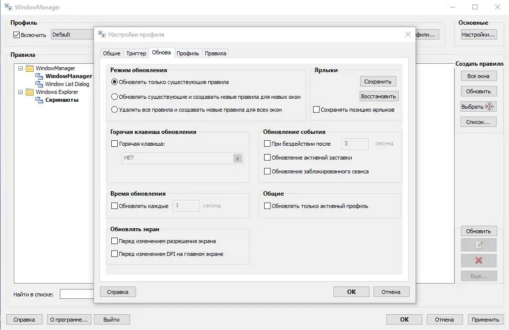509x330 pixels.
Task: Switch to the Общие tab
Action: click(112, 53)
